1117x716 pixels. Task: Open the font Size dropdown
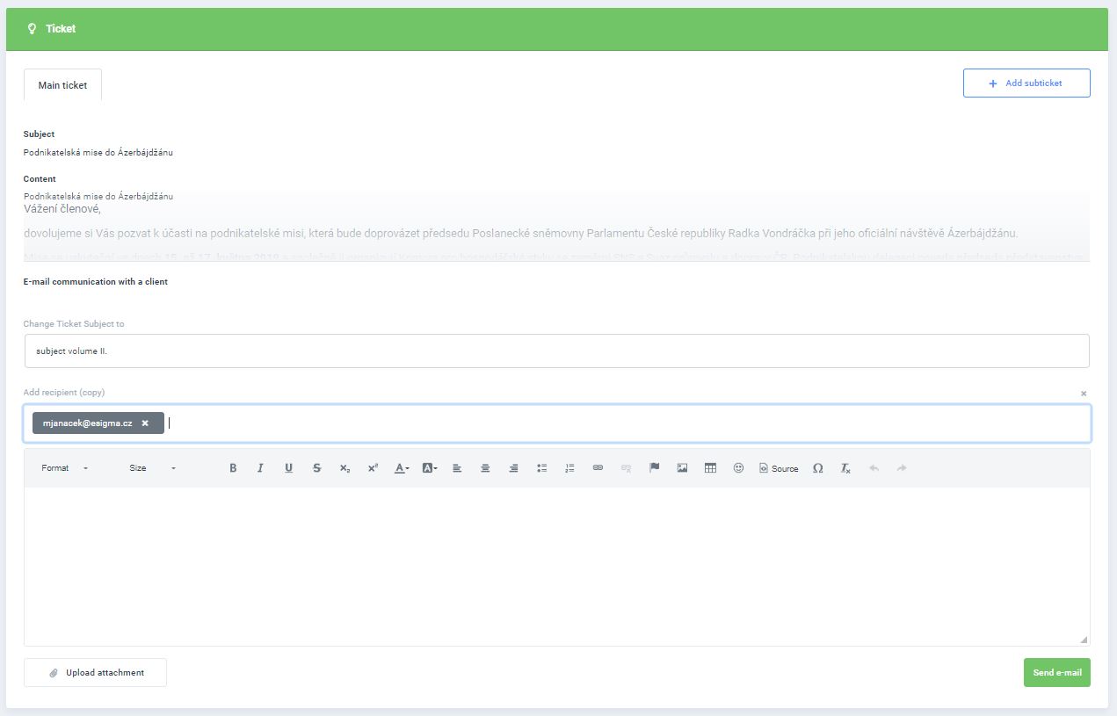point(152,468)
